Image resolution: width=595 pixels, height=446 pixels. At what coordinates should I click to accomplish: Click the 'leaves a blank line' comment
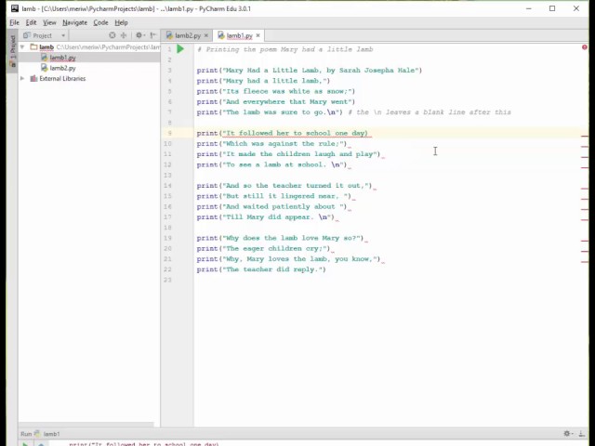(x=430, y=112)
